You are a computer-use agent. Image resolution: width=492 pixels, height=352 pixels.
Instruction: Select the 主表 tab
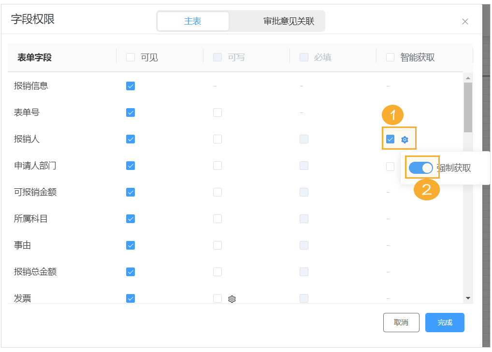tap(193, 21)
